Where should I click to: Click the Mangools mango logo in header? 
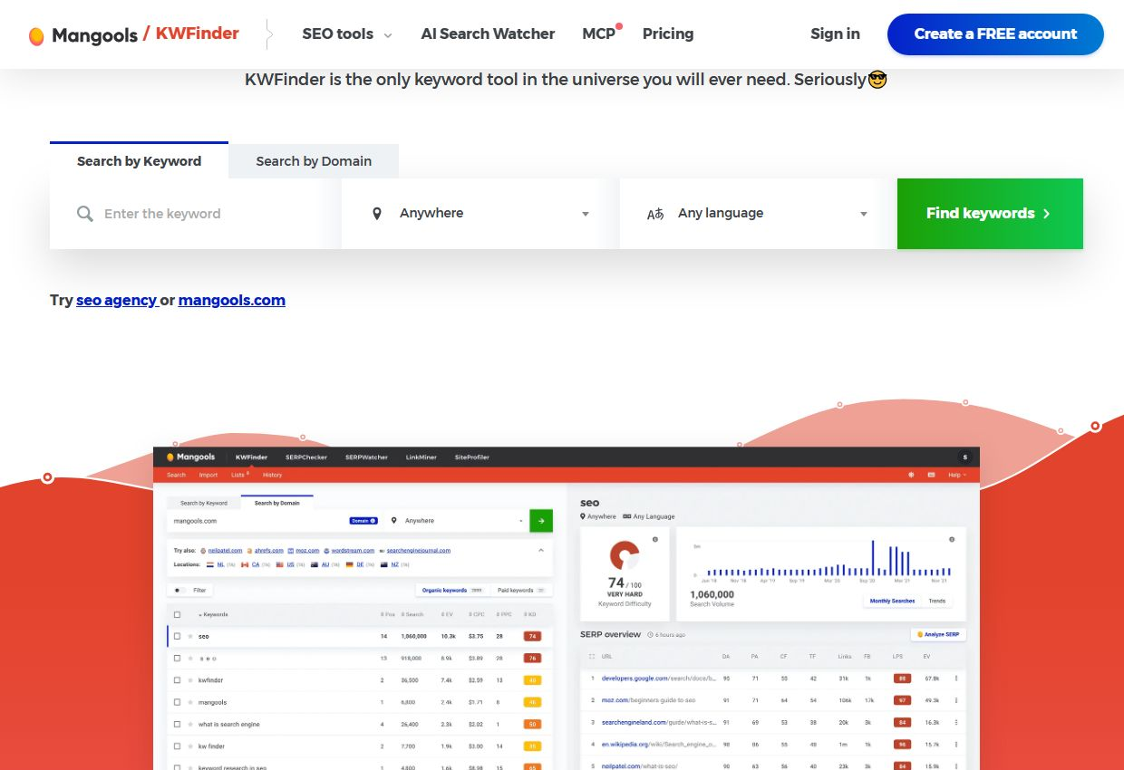click(x=36, y=35)
